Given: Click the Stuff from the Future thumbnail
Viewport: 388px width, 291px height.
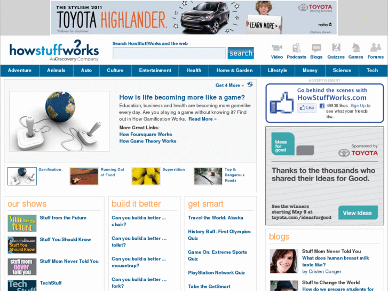Looking at the screenshot, I should click(x=22, y=223).
